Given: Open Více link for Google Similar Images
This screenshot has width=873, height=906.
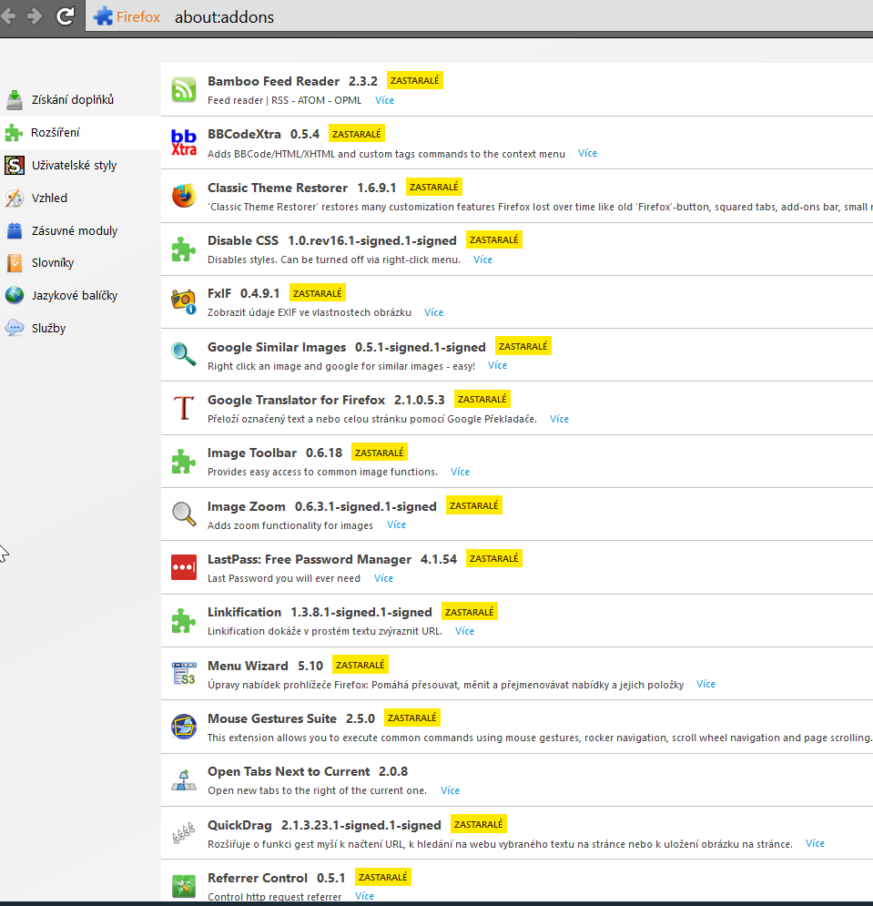Looking at the screenshot, I should (497, 365).
